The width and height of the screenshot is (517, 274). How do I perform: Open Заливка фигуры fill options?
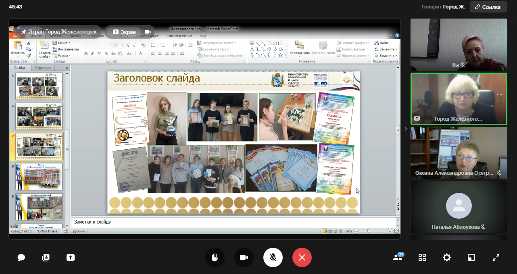coord(354,43)
